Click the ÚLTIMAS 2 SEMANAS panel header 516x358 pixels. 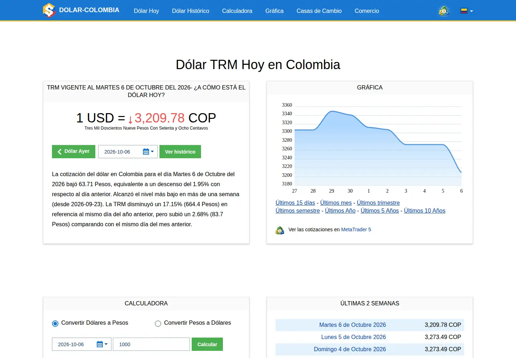370,304
